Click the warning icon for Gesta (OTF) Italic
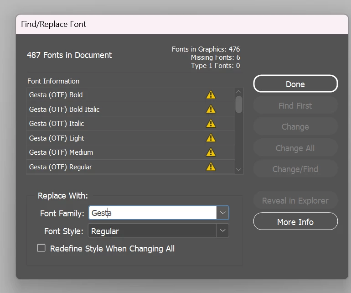Screen dimensions: 351x293 click(x=211, y=124)
